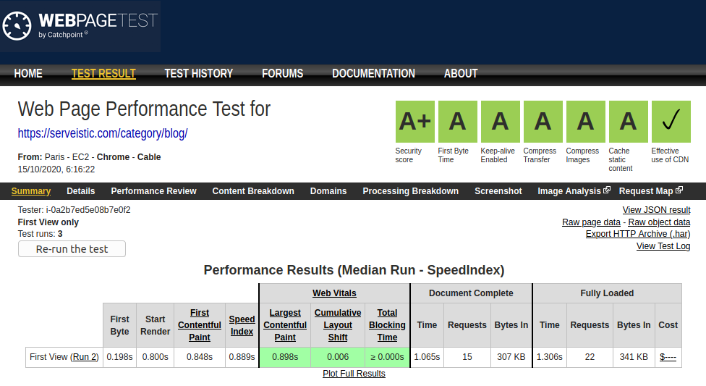Click First Contentful Paint column link
This screenshot has height=386, width=706.
(x=200, y=325)
